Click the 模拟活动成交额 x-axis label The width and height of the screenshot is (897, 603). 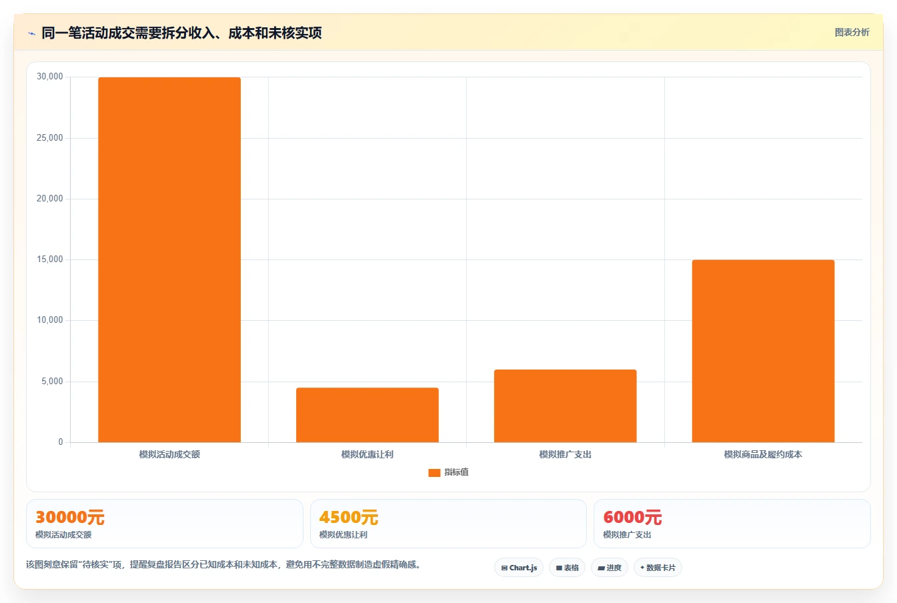pyautogui.click(x=169, y=454)
